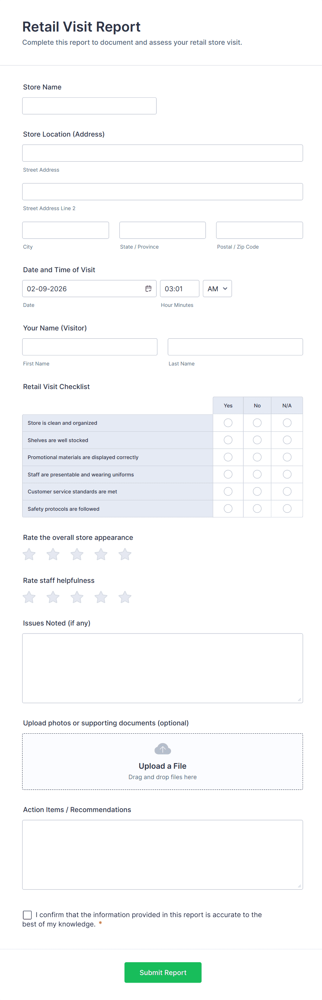322x1000 pixels.
Task: Click the Hour Minutes time field
Action: [179, 288]
